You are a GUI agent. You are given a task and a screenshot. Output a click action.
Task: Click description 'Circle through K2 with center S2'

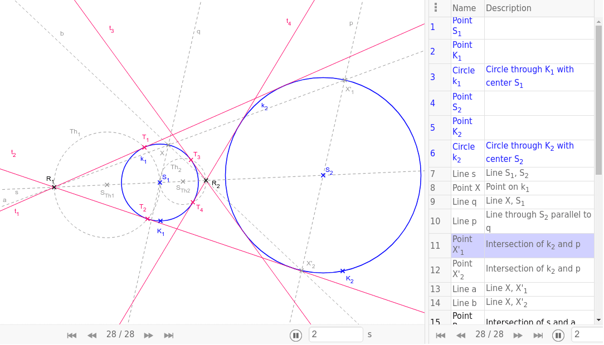pyautogui.click(x=530, y=152)
